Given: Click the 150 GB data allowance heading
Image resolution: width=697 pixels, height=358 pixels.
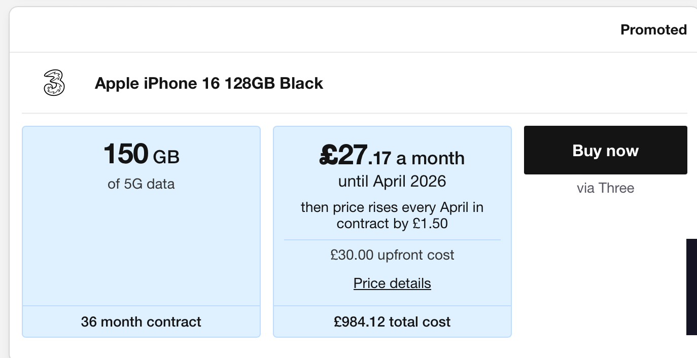Looking at the screenshot, I should [142, 154].
